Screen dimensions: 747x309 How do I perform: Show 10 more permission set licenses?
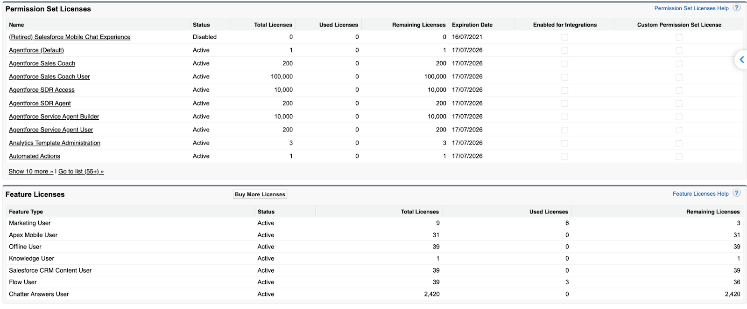click(31, 172)
